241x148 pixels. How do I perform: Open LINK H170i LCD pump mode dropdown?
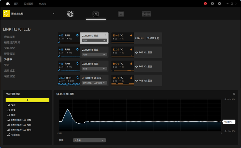94,83
